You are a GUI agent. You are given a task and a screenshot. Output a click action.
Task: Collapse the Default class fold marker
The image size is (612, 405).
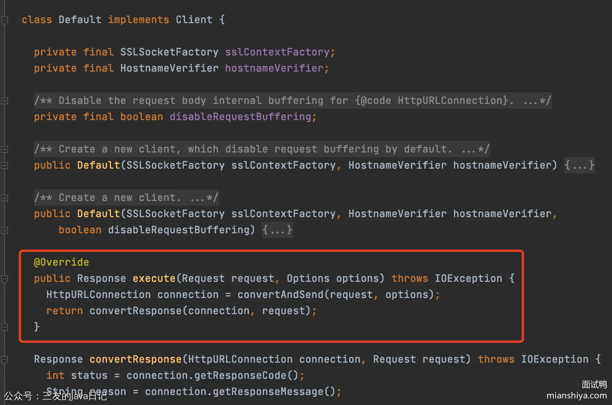click(5, 20)
